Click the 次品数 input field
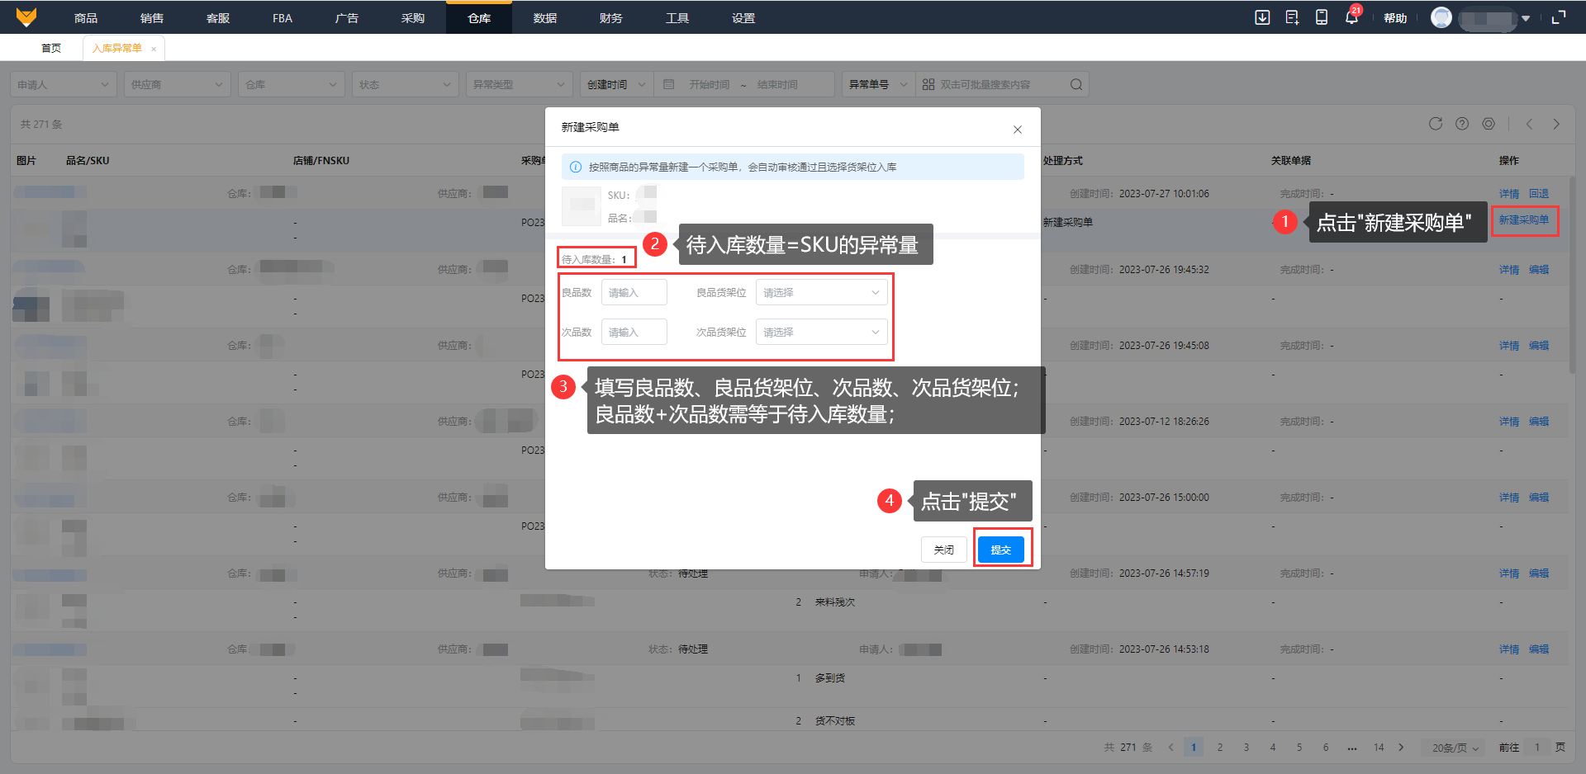 pos(634,333)
